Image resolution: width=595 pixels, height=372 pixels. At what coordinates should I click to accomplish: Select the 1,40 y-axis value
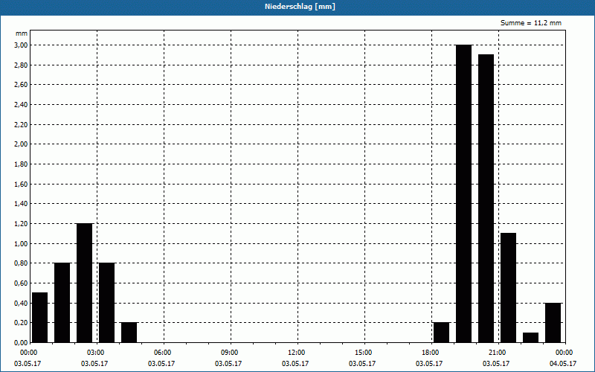[x=21, y=204]
